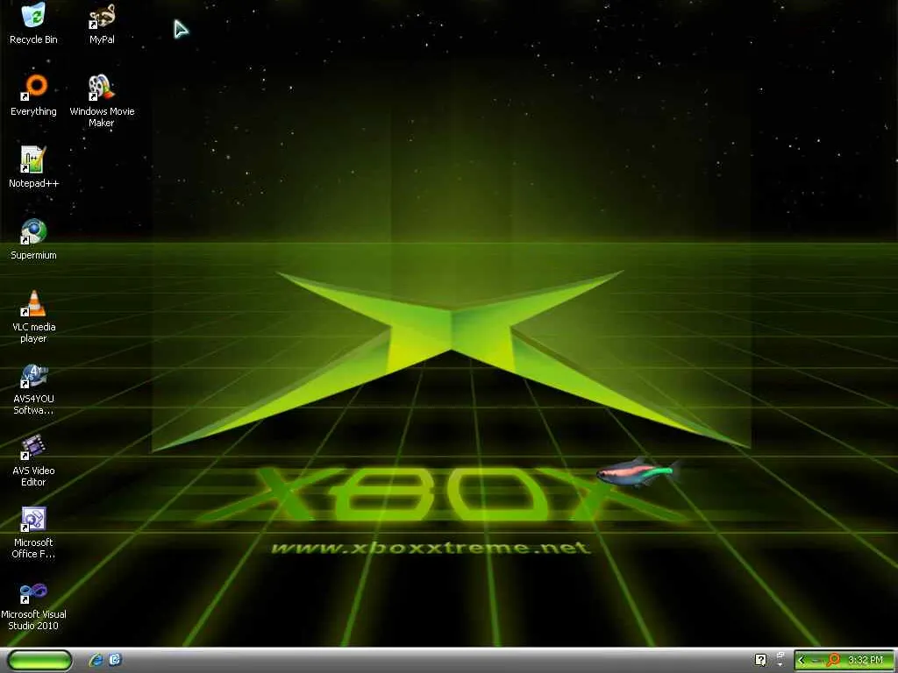The width and height of the screenshot is (898, 673).
Task: Select the MyPal browser shortcut
Action: point(102,24)
